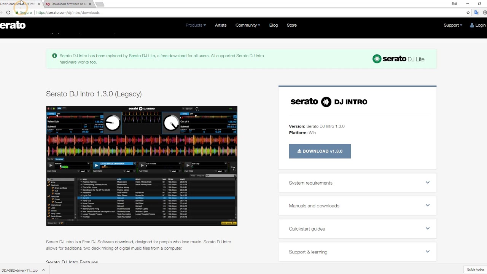
Task: Open the Blog page
Action: pyautogui.click(x=274, y=25)
